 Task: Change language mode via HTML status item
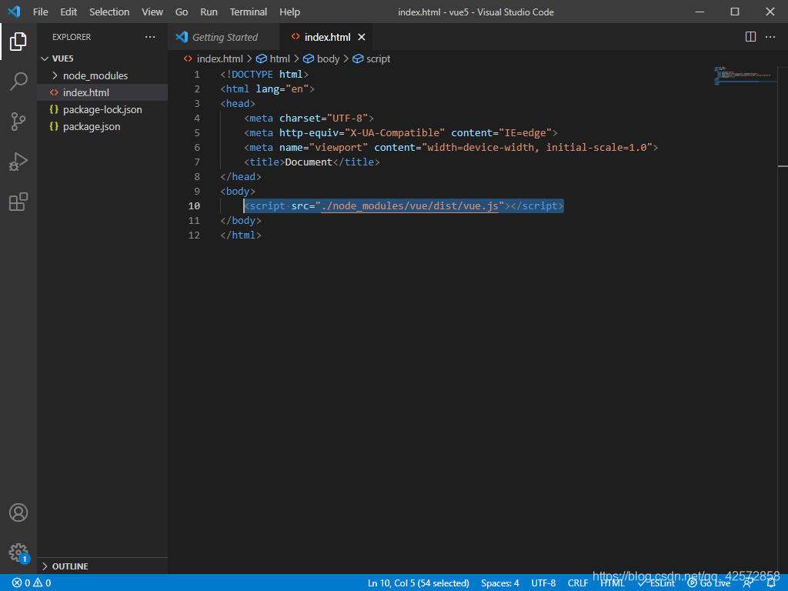pos(612,583)
